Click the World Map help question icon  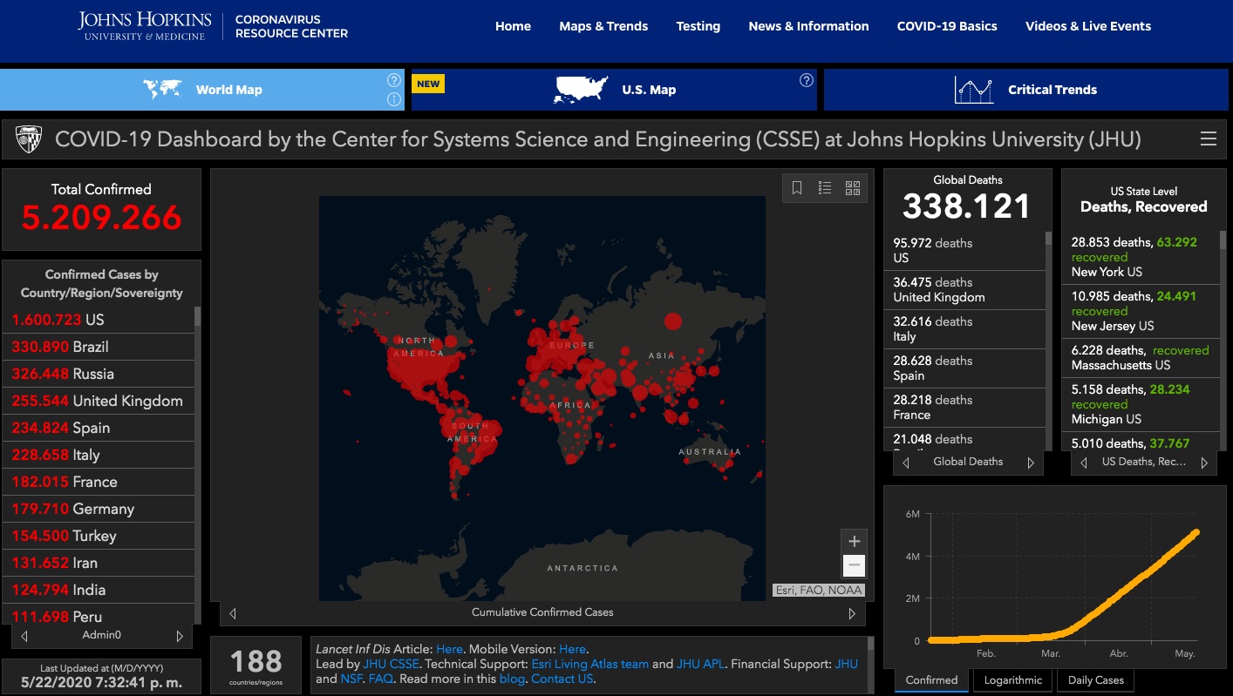[x=393, y=80]
